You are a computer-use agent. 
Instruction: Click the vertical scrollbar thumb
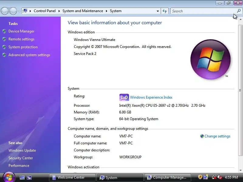coord(240,90)
